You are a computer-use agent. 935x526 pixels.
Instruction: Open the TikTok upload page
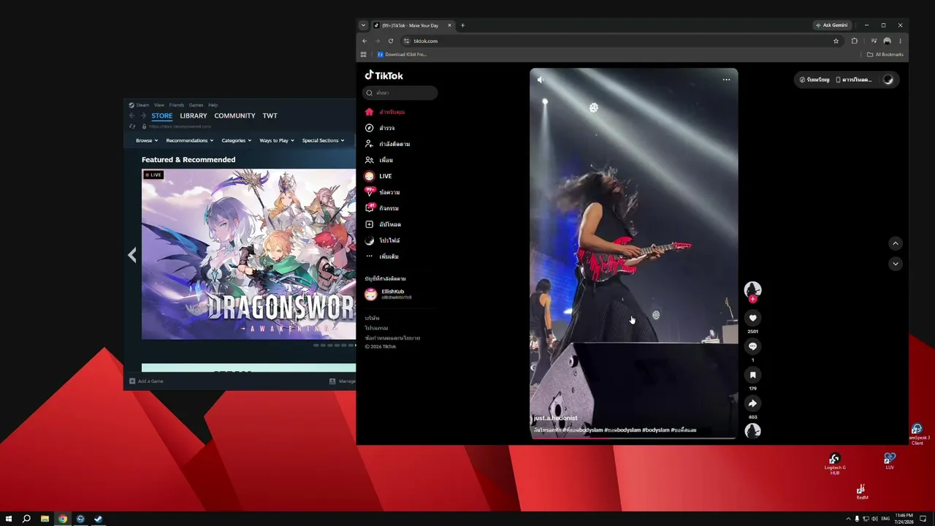(383, 224)
